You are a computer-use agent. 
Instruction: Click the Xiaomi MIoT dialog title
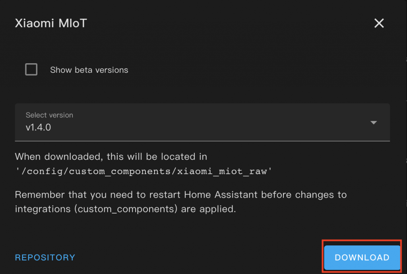[51, 23]
